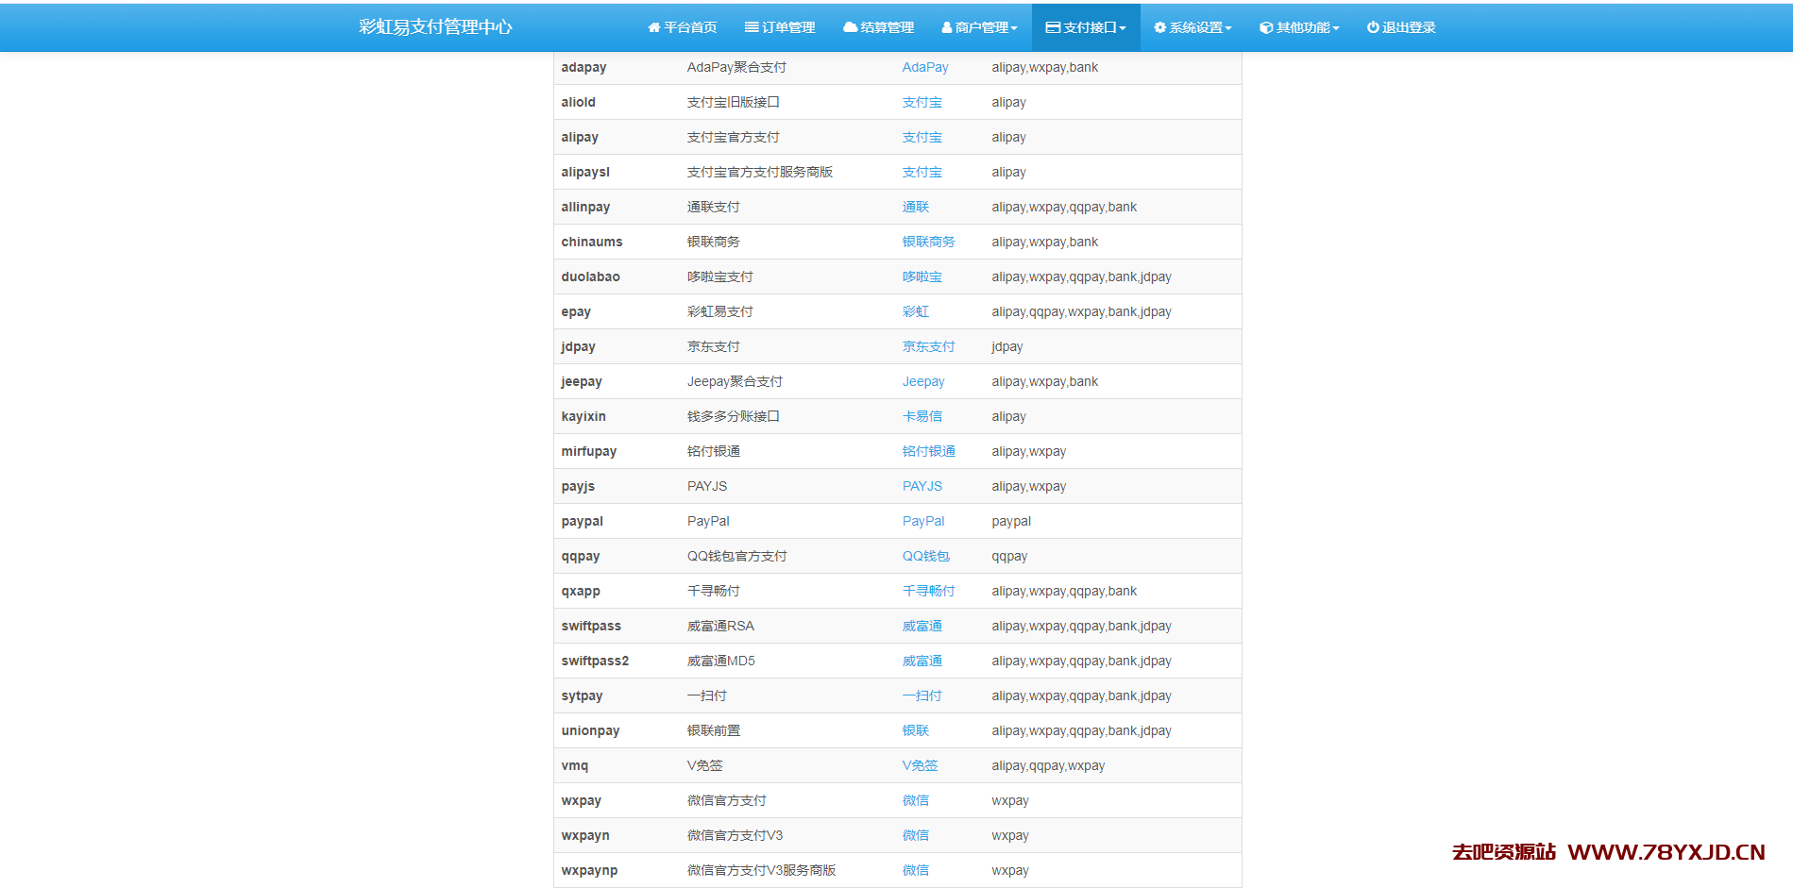
Task: Go to 订单管理 in the navbar
Action: point(780,27)
